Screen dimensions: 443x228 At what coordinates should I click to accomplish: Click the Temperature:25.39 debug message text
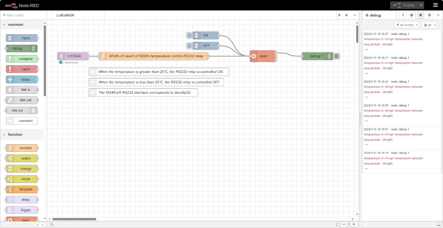click(394, 110)
